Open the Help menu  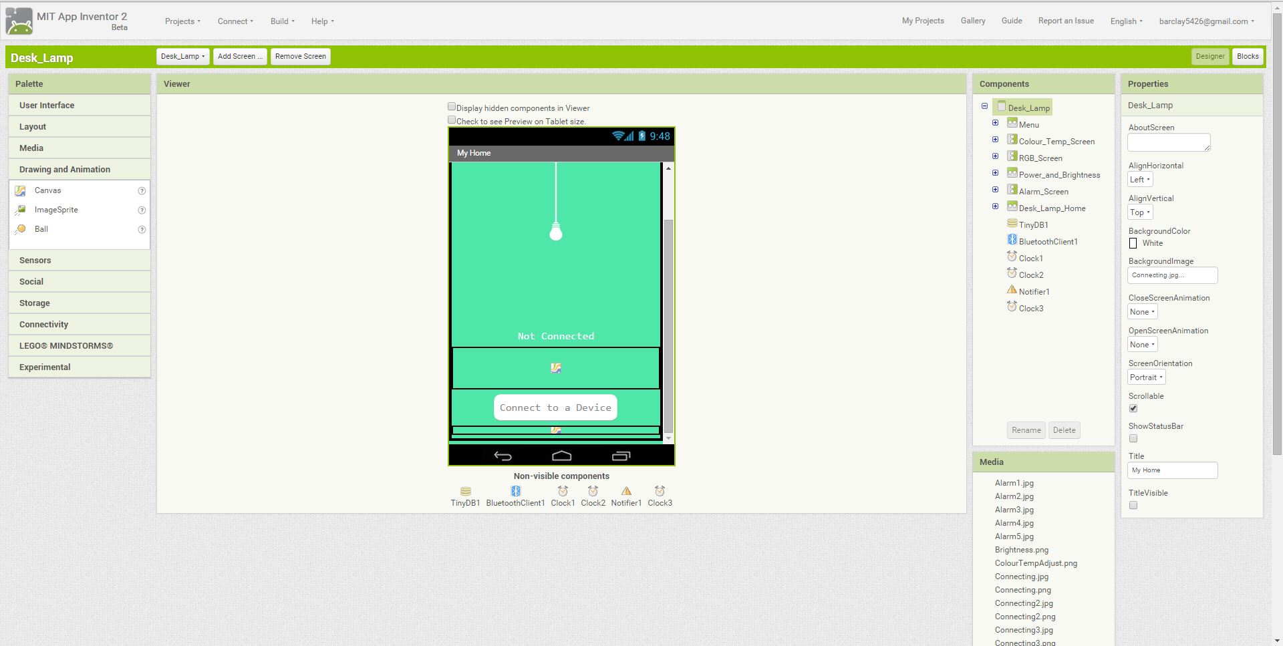[322, 21]
